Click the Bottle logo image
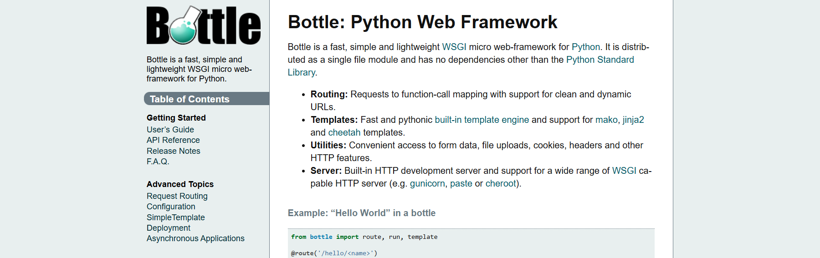 (203, 25)
